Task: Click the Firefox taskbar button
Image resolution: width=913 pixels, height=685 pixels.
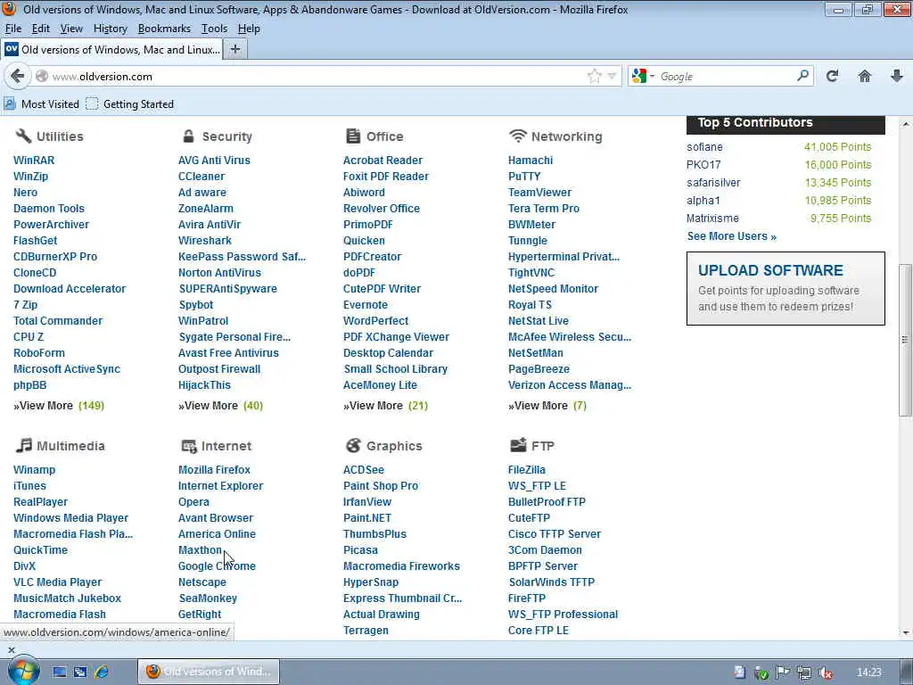Action: click(209, 672)
